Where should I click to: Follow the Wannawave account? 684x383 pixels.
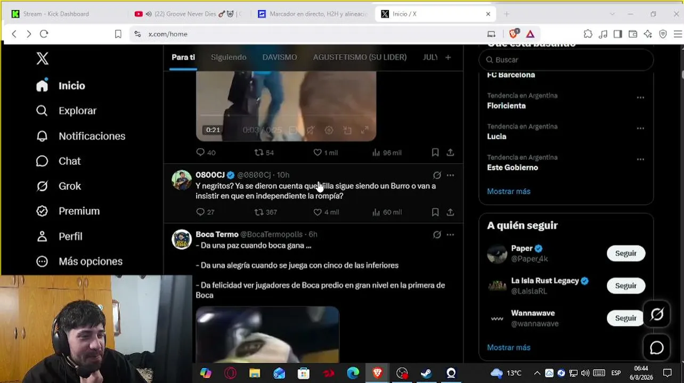click(626, 318)
